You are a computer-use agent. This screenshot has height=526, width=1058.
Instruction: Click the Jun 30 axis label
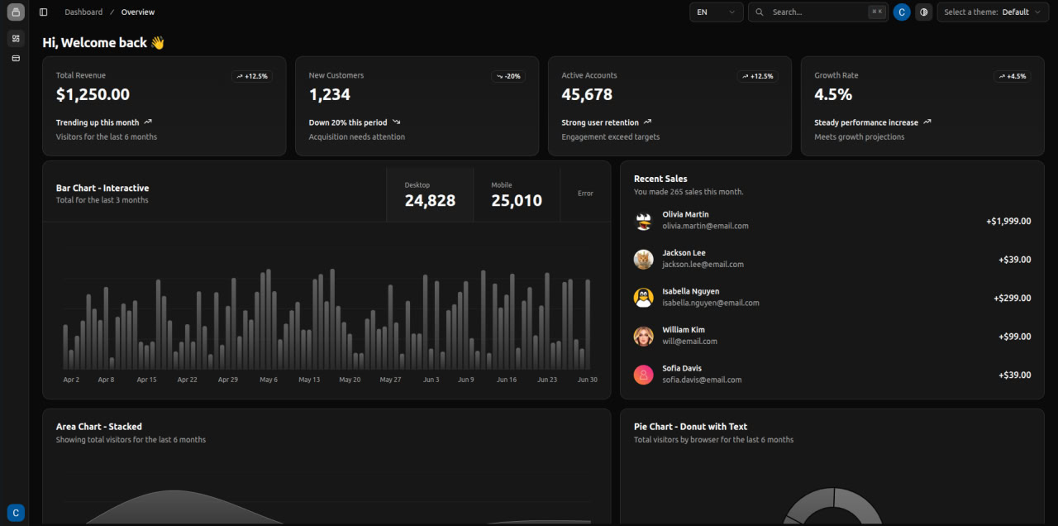click(x=587, y=380)
